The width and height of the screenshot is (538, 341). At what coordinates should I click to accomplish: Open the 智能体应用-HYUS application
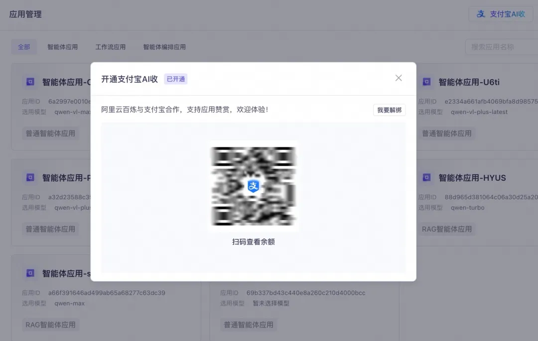(x=472, y=178)
